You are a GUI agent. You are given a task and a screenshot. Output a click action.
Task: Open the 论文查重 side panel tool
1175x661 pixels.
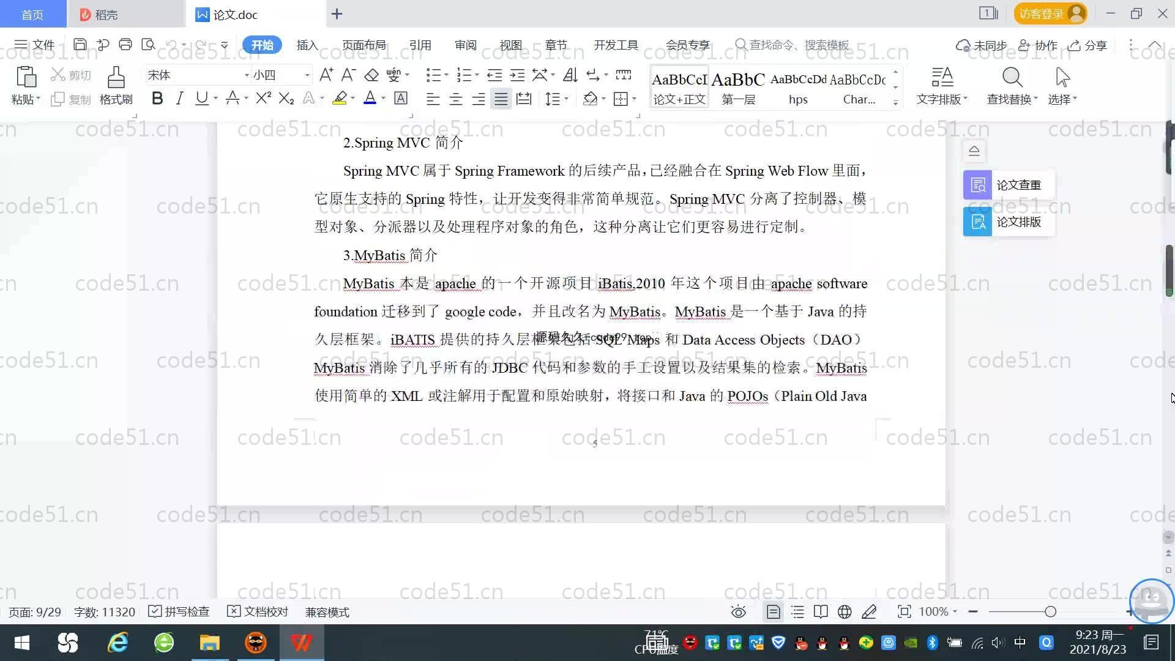pyautogui.click(x=1009, y=185)
